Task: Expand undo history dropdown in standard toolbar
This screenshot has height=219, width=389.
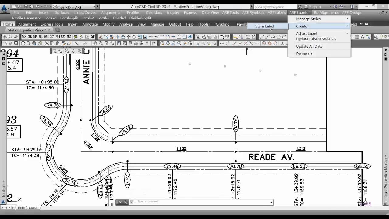Action: (x=81, y=43)
